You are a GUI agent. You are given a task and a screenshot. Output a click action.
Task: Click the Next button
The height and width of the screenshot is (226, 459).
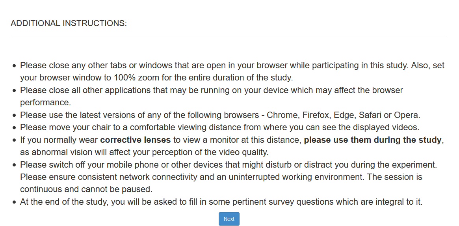tap(229, 219)
